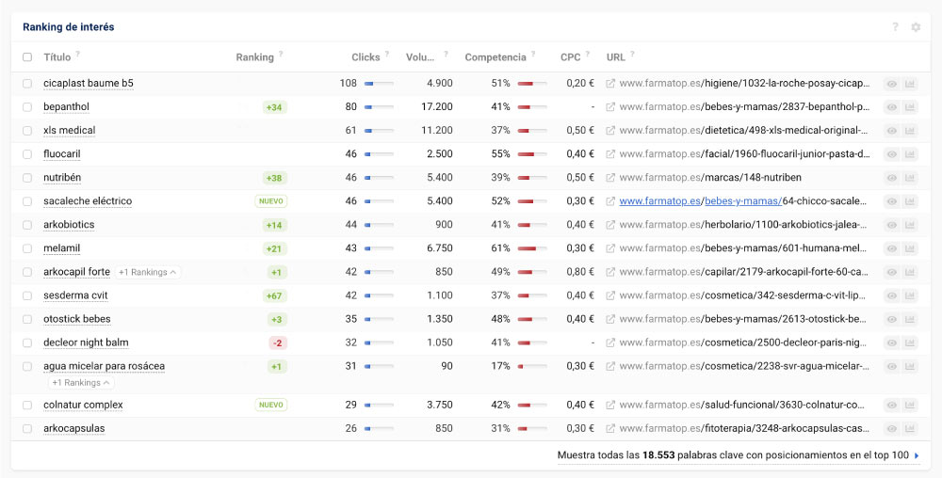Click the help mark next to Clicks header

click(387, 55)
